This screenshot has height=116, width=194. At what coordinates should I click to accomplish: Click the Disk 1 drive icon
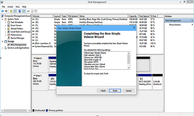pyautogui.click(x=35, y=76)
